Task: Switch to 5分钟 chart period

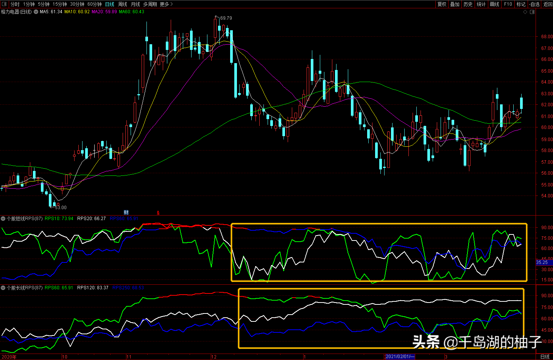Action: 44,4
